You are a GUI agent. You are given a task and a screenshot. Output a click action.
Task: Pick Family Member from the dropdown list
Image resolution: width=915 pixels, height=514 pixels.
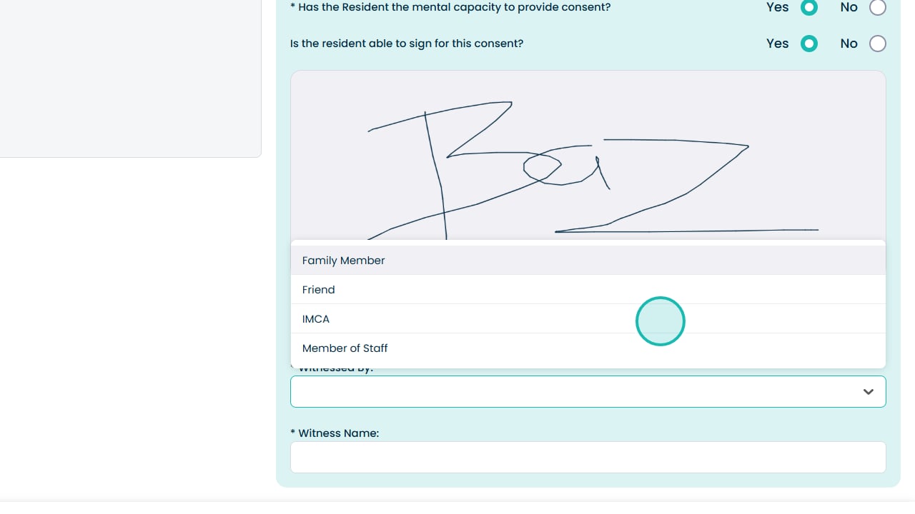click(343, 261)
